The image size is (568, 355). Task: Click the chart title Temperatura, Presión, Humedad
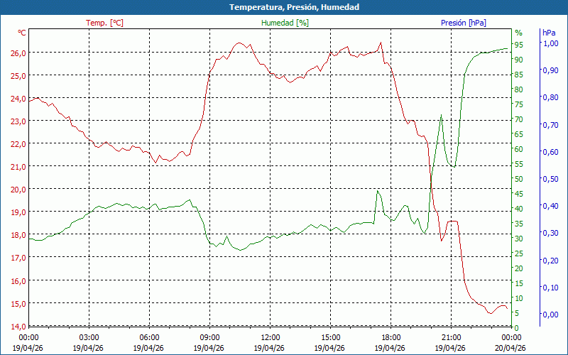pos(284,7)
